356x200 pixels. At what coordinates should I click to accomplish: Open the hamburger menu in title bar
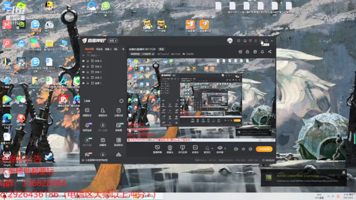(255, 41)
